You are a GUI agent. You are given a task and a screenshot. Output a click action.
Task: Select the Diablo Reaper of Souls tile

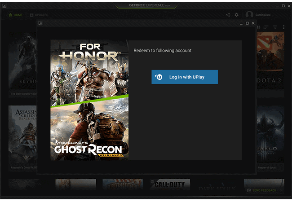pyautogui.click(x=270, y=138)
